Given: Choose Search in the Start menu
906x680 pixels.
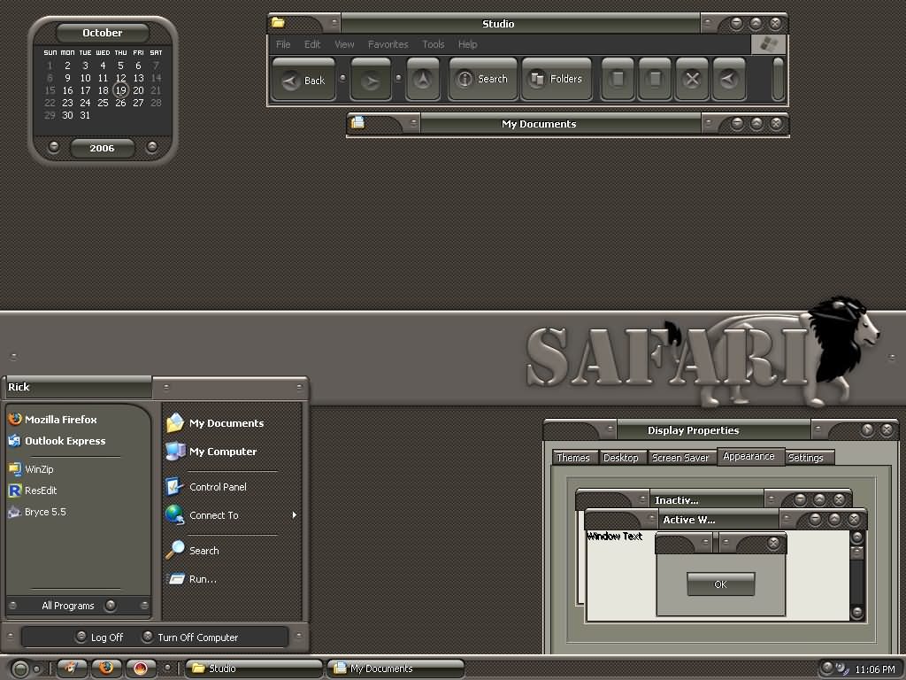Looking at the screenshot, I should tap(192, 551).
